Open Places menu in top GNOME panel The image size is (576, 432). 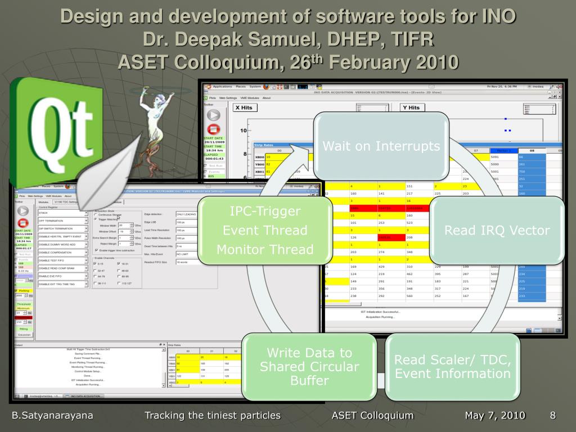pos(241,87)
